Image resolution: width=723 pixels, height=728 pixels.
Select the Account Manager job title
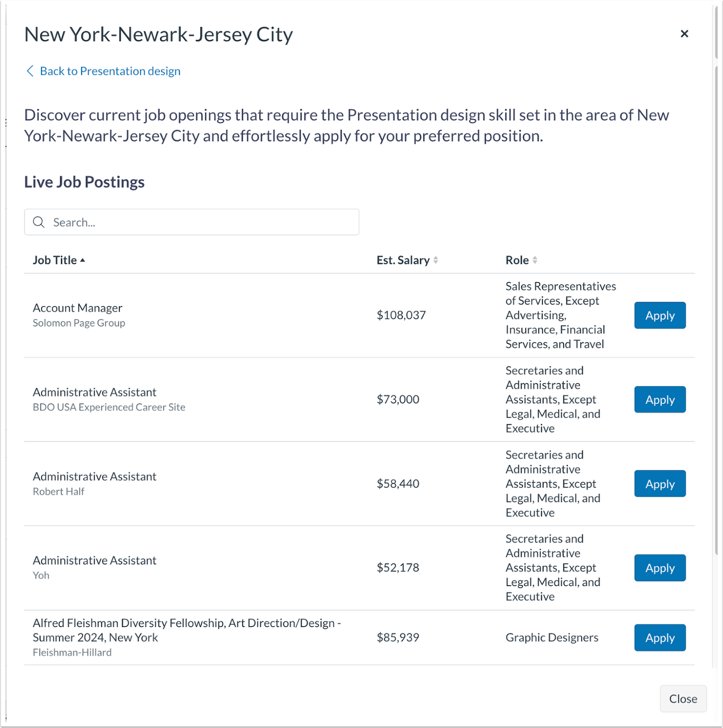tap(77, 308)
